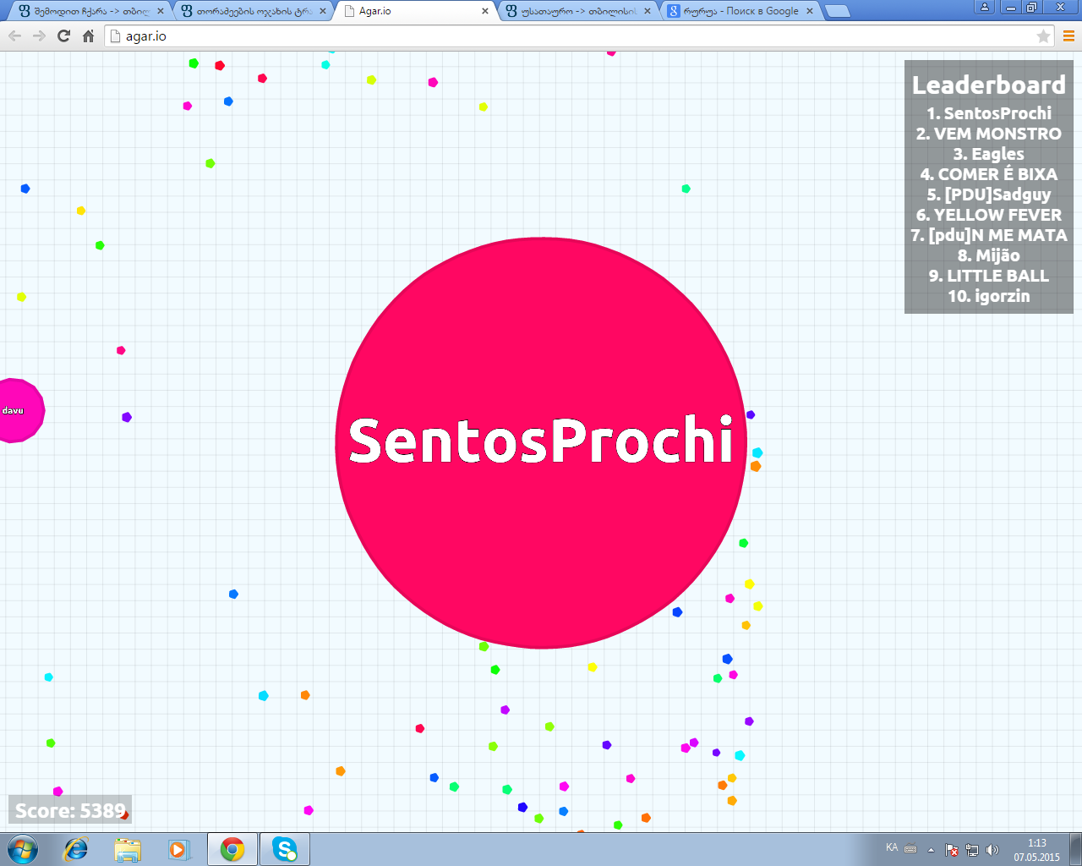Open the Windows Start menu

pos(23,849)
